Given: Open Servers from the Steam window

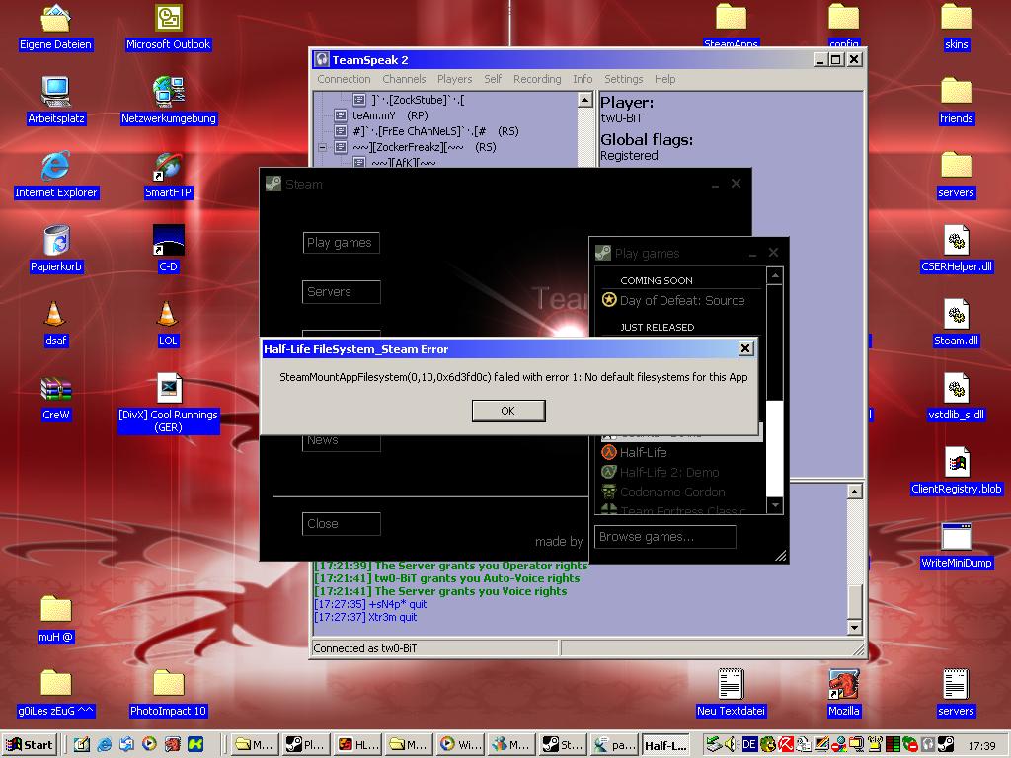Looking at the screenshot, I should 341,291.
